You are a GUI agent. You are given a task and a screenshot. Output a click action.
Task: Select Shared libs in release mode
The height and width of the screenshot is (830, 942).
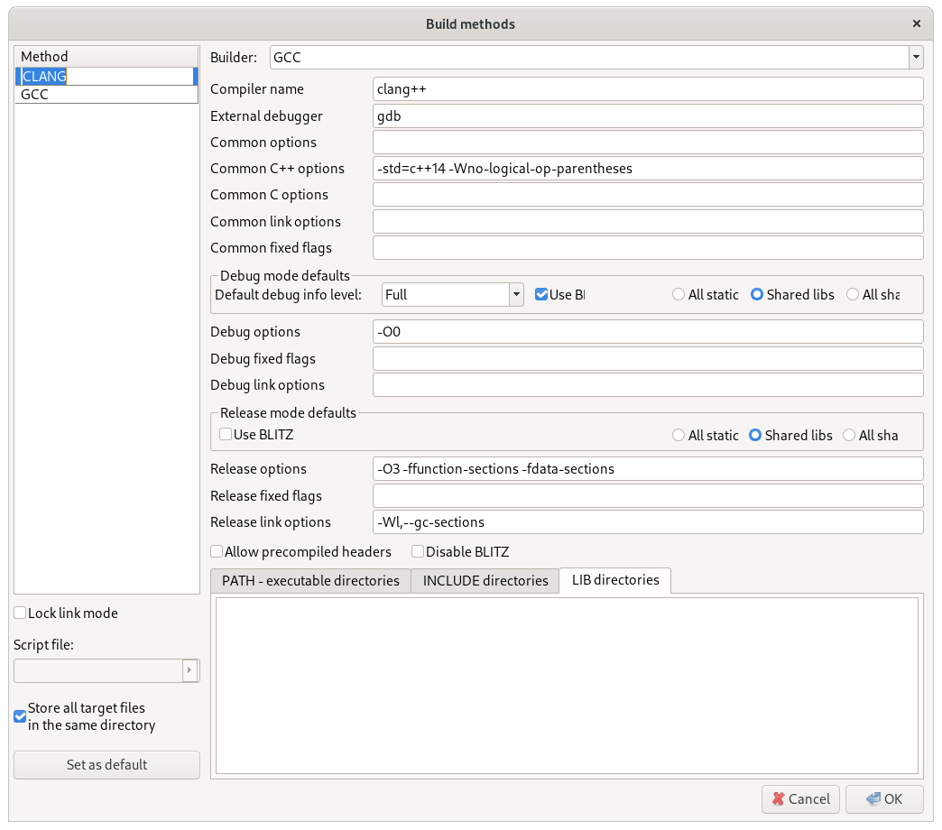(x=755, y=436)
